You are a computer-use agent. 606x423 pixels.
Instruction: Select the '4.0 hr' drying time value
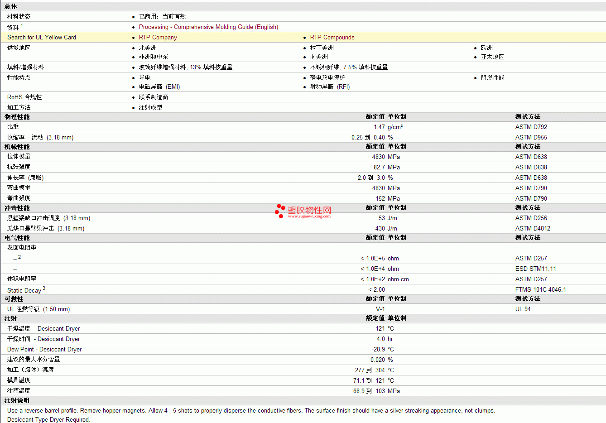point(385,339)
